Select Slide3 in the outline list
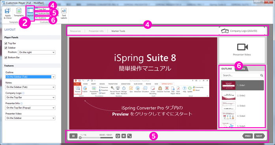This screenshot has width=275, height=145. 242,106
